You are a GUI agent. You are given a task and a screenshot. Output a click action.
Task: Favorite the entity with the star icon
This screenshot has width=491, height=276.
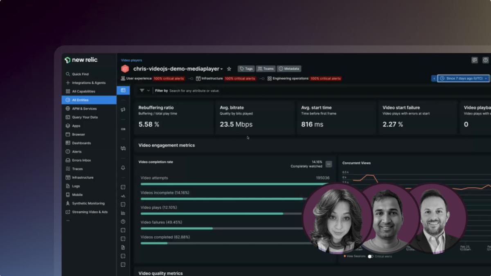pos(229,69)
